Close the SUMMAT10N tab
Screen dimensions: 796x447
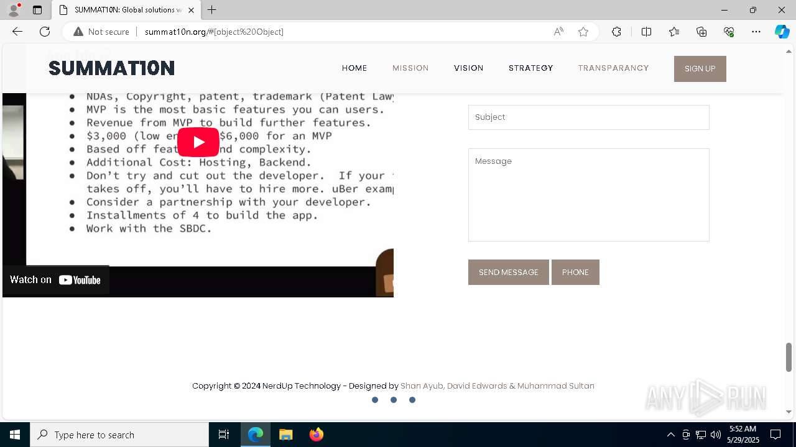pyautogui.click(x=191, y=10)
